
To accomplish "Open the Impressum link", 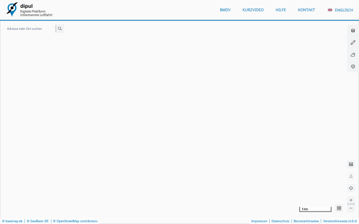I will (x=259, y=221).
